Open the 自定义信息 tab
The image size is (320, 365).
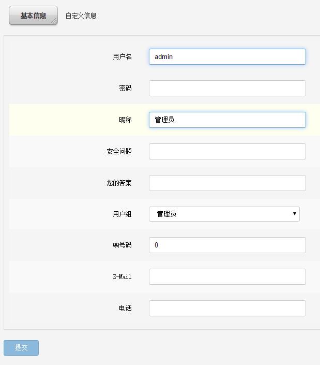click(81, 16)
